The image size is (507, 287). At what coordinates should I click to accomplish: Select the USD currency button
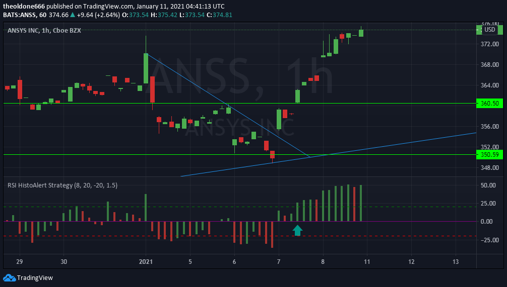pos(489,30)
